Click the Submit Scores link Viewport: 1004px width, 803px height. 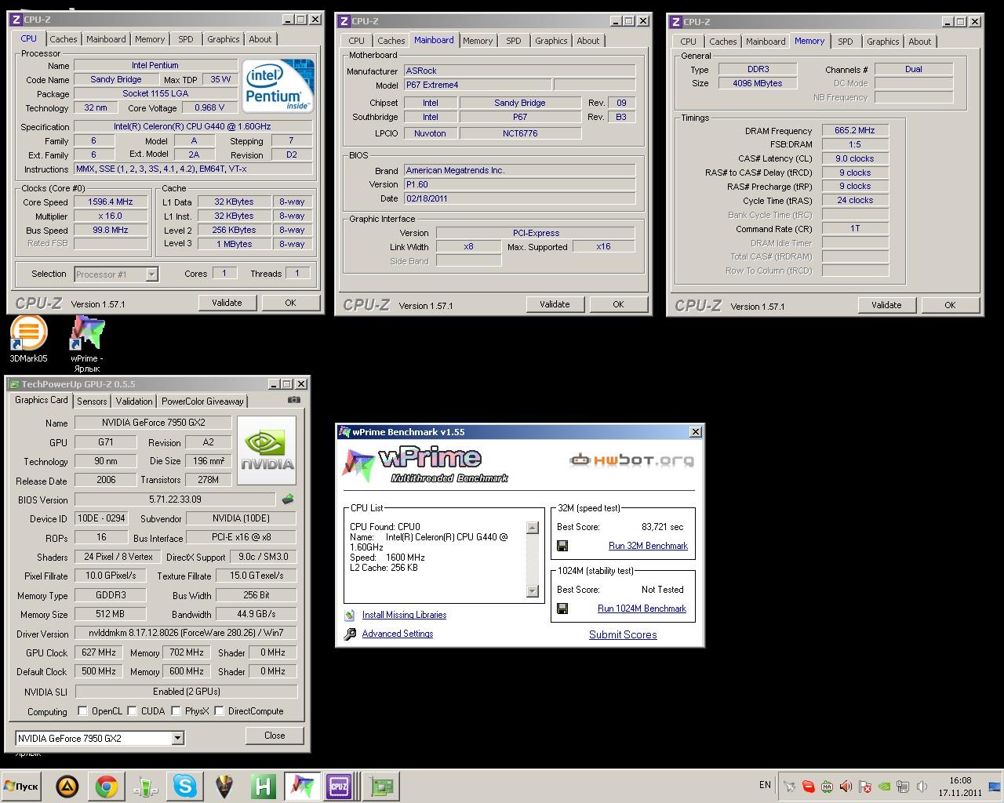pyautogui.click(x=623, y=634)
